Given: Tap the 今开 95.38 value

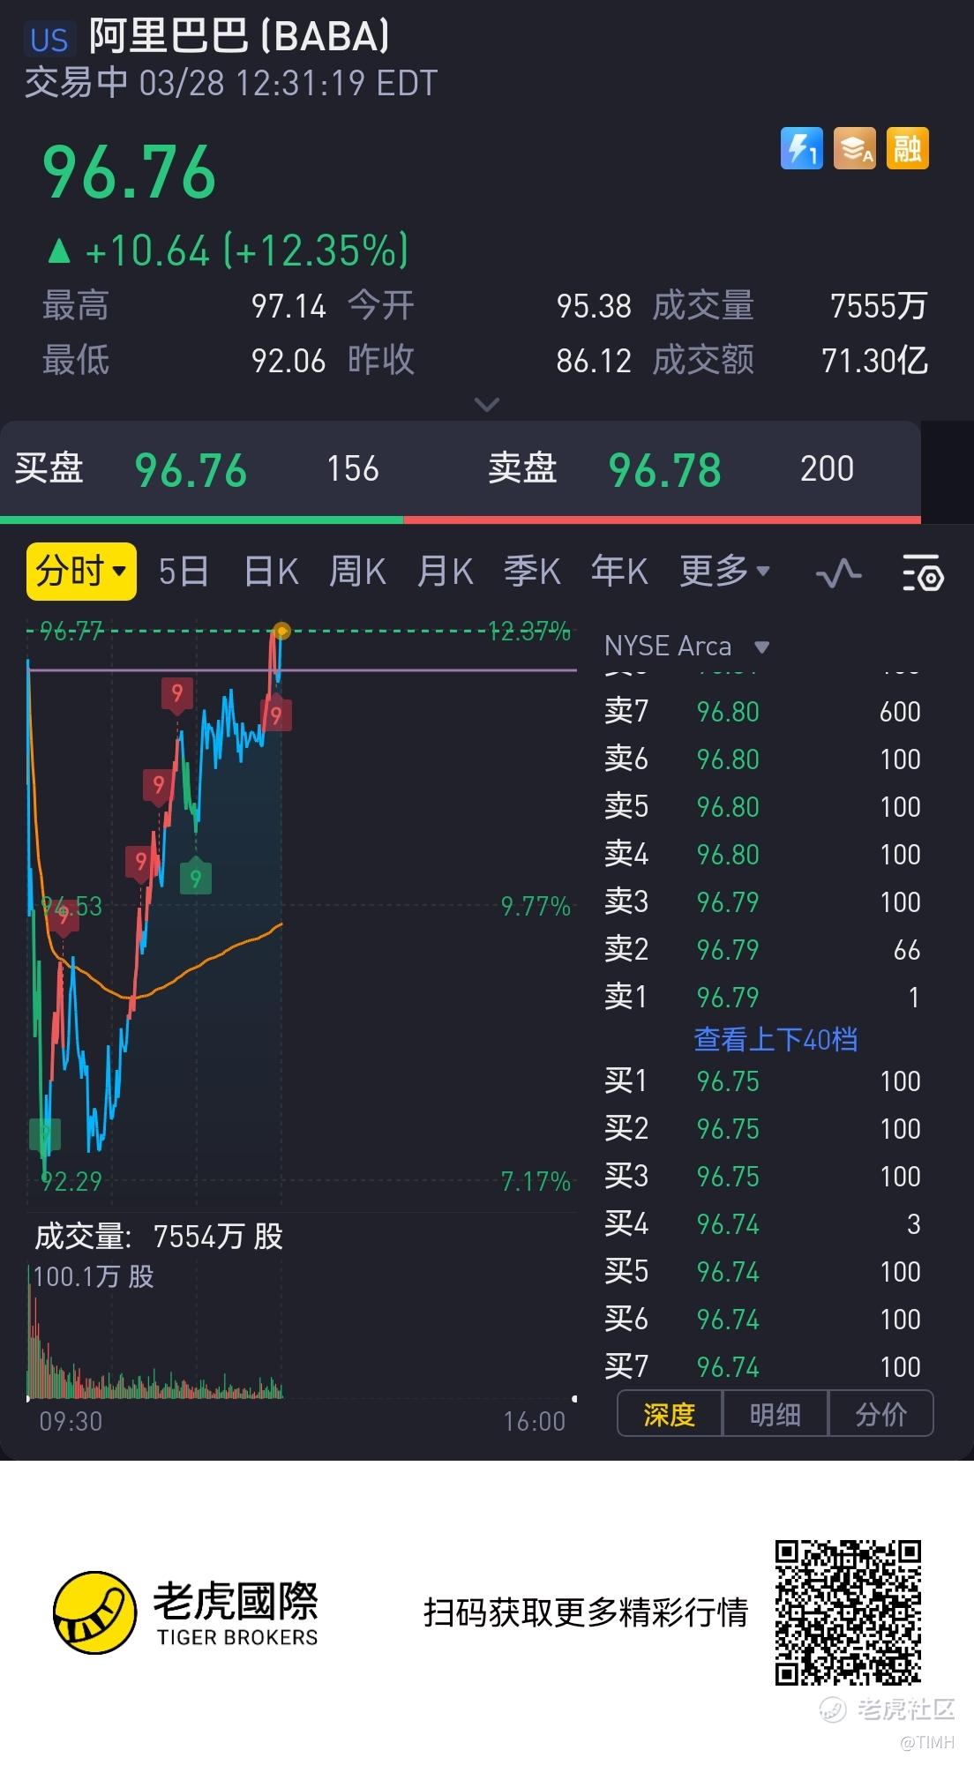Looking at the screenshot, I should tap(594, 306).
